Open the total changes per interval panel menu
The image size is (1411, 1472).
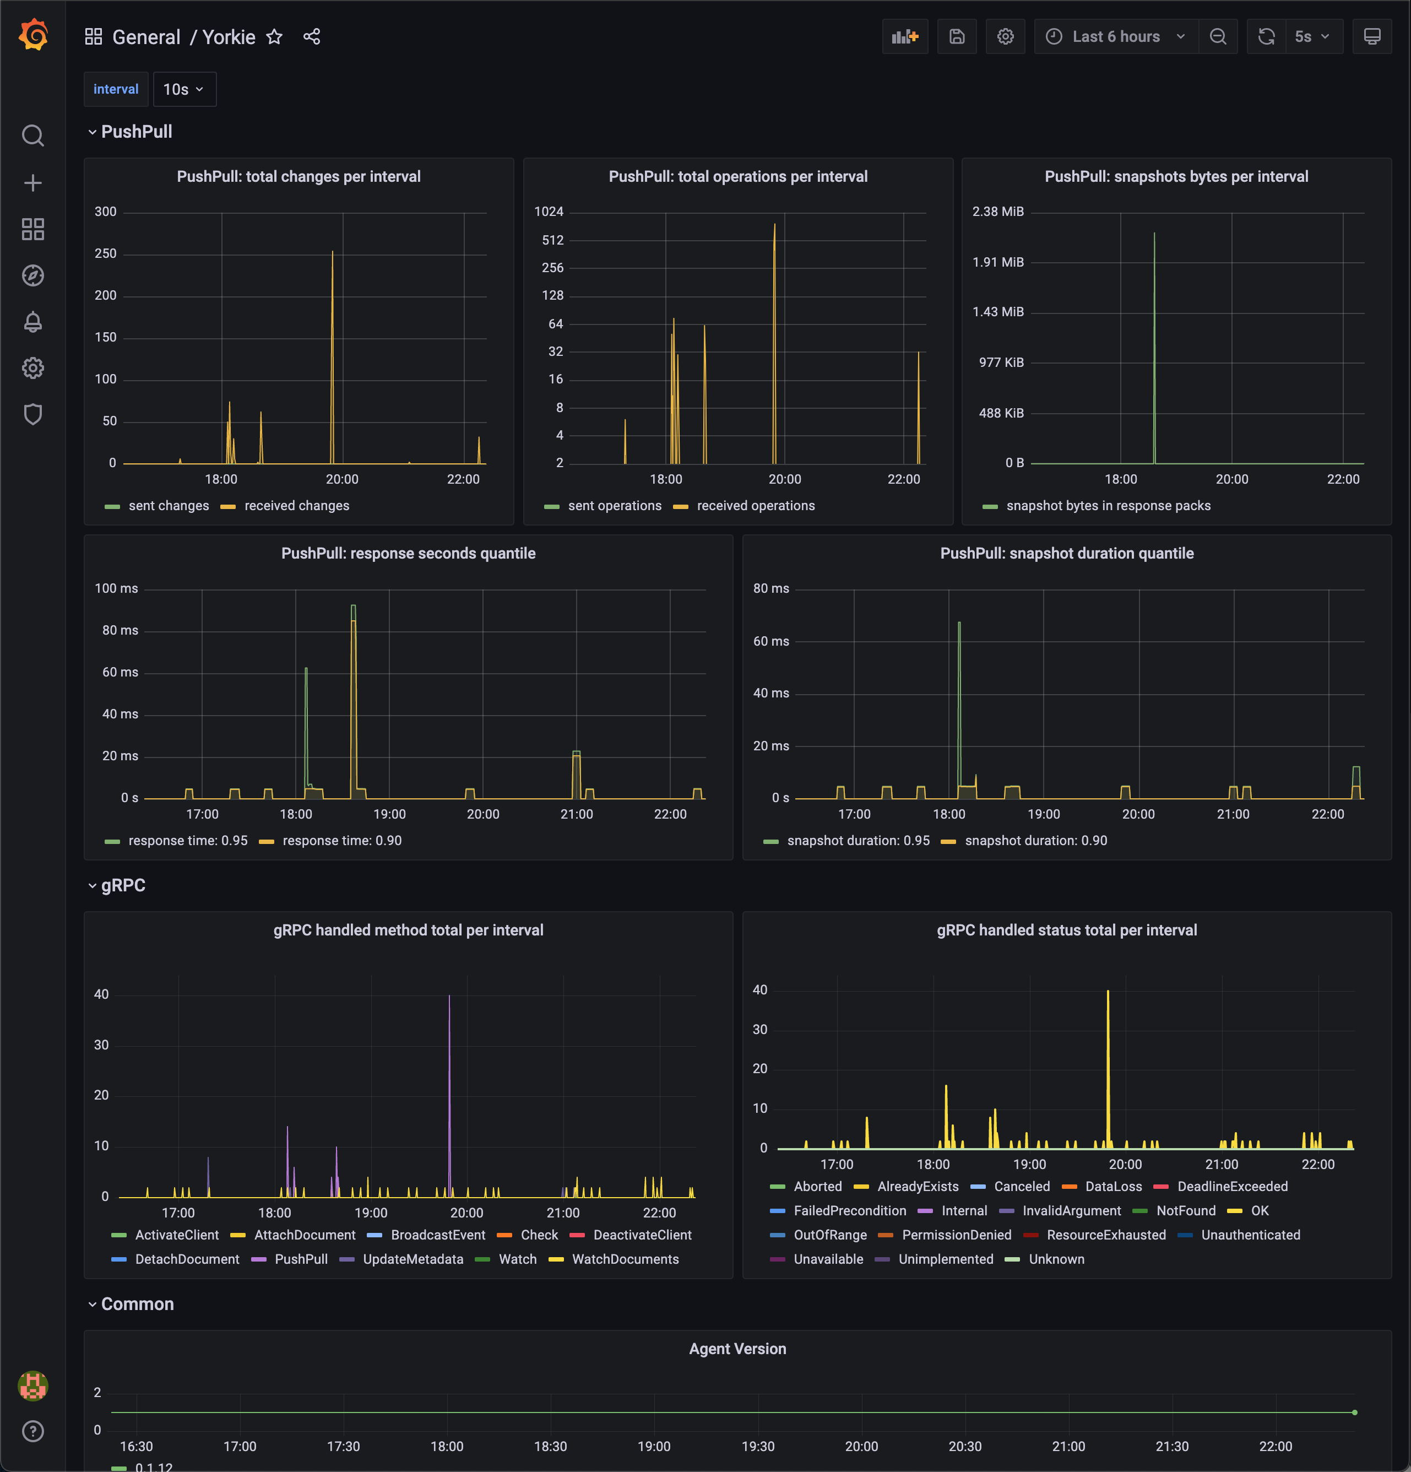click(x=299, y=176)
